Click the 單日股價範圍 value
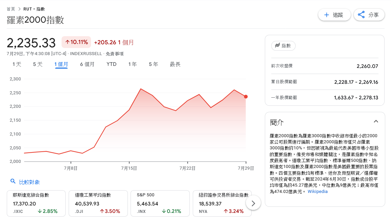Image resolution: width=391 pixels, height=221 pixels. coord(356,82)
